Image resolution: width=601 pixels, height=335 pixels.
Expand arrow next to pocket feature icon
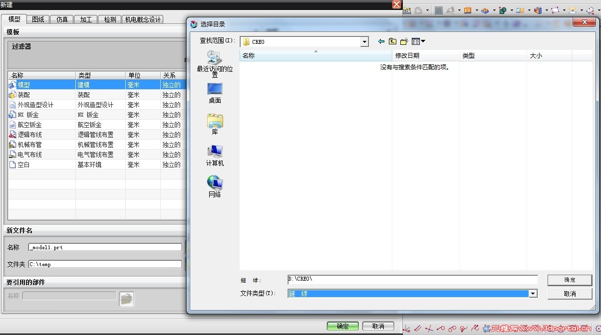(x=494, y=10)
